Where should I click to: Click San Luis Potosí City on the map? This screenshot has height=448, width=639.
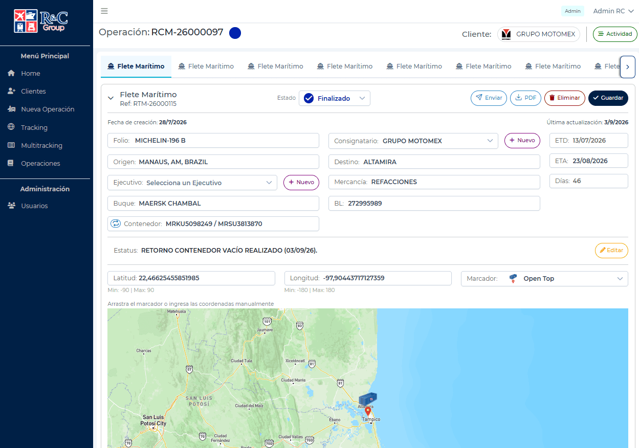click(154, 420)
